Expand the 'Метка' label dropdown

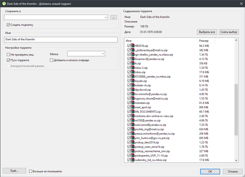point(102,54)
